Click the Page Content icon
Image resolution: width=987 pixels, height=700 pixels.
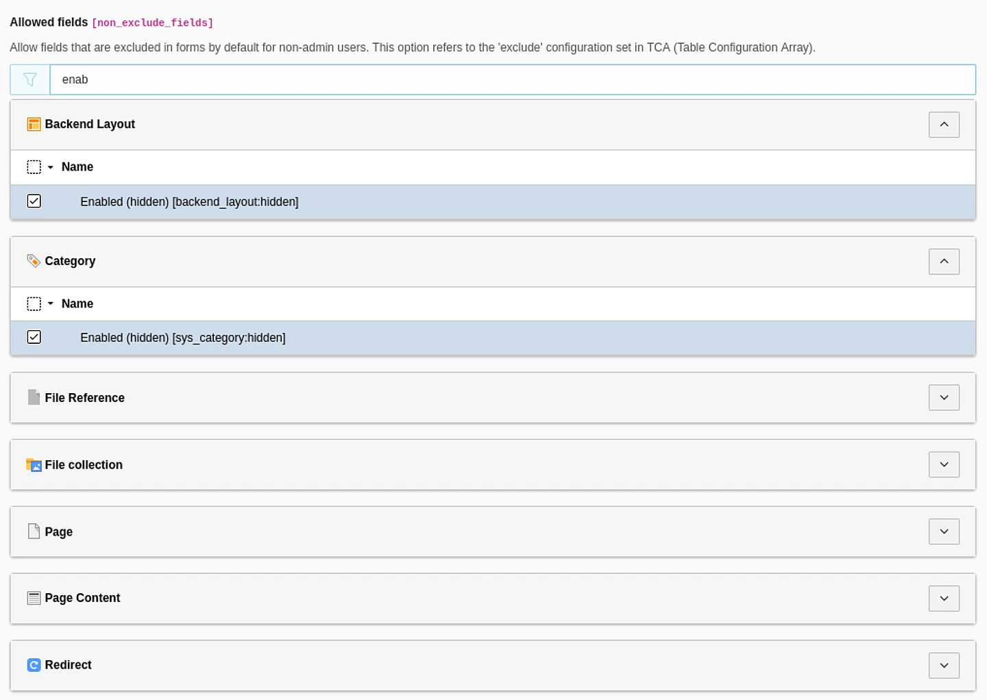(34, 598)
